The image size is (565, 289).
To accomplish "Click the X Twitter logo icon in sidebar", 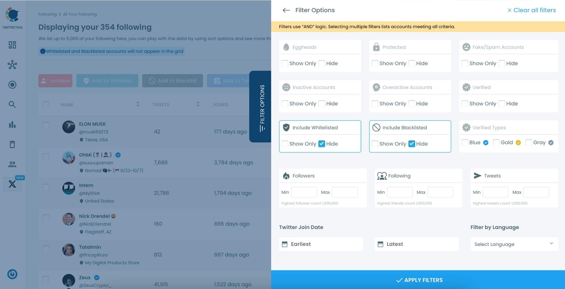I will pos(12,184).
